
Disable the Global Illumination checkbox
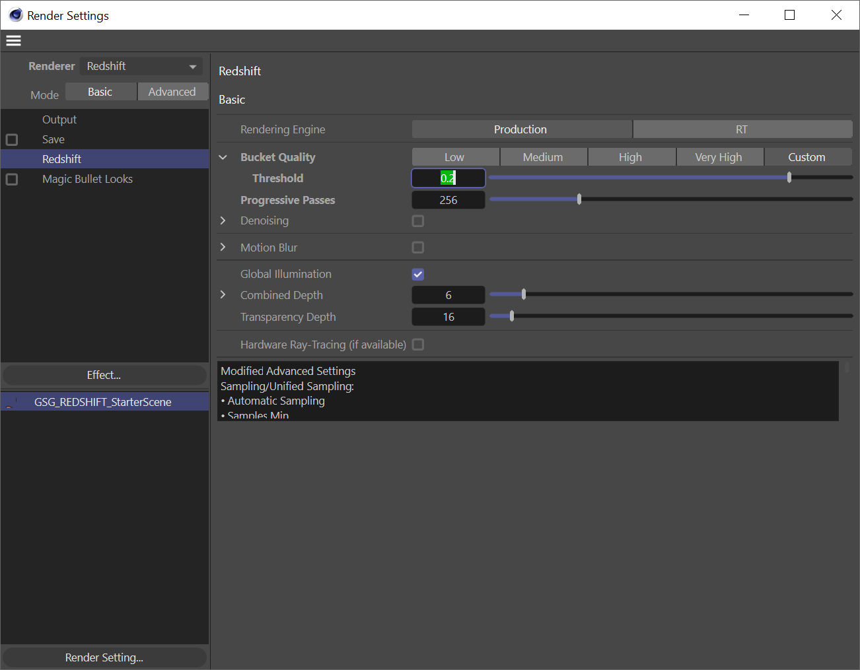[418, 275]
